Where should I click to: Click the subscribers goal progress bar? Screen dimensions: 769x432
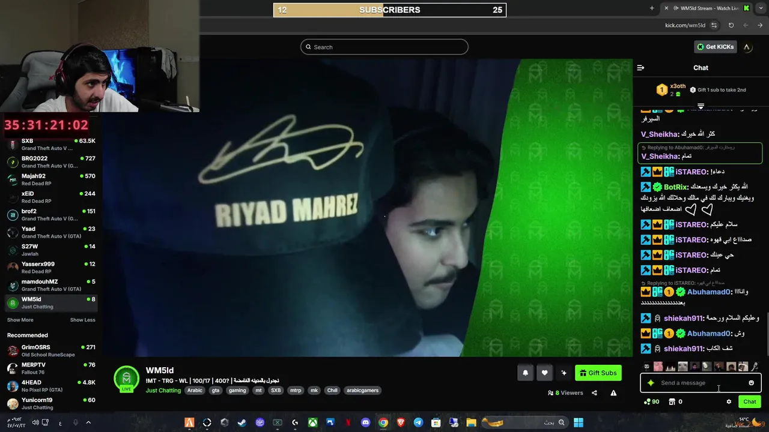point(390,10)
